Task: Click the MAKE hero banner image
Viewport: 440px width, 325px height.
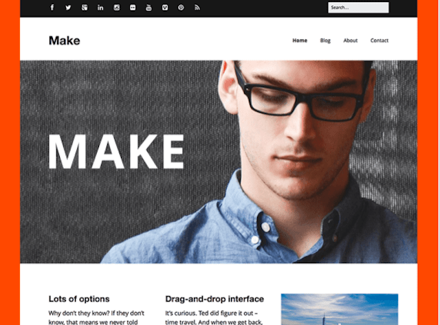Action: point(219,161)
